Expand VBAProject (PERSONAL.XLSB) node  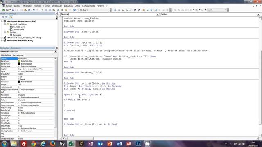click(x=2, y=40)
